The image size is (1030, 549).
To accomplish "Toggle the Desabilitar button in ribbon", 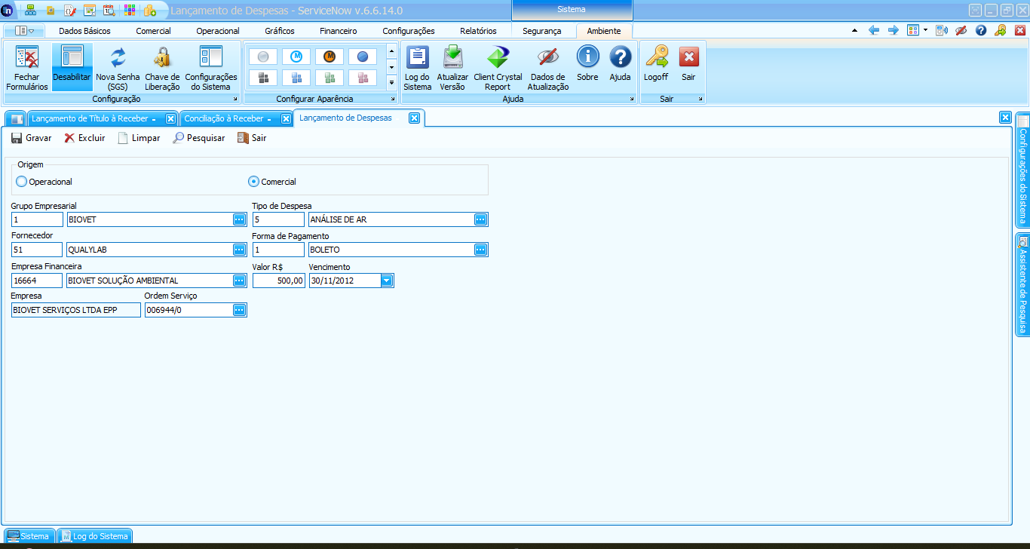I will (72, 67).
